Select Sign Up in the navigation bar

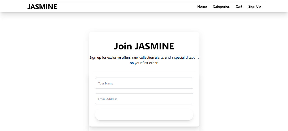tap(255, 7)
